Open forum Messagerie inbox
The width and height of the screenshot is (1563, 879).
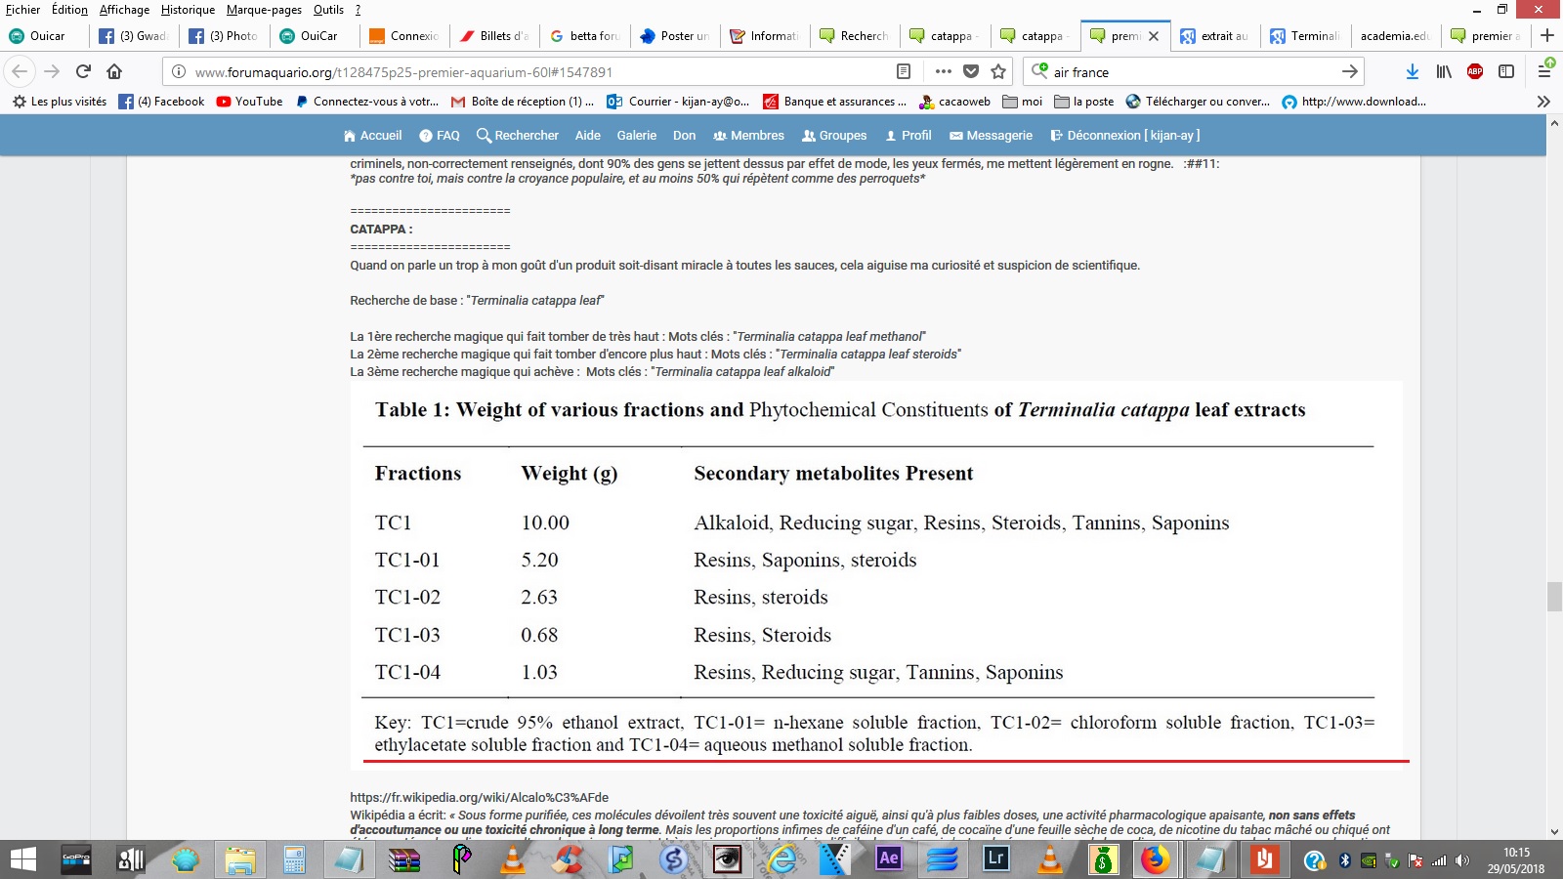[991, 136]
